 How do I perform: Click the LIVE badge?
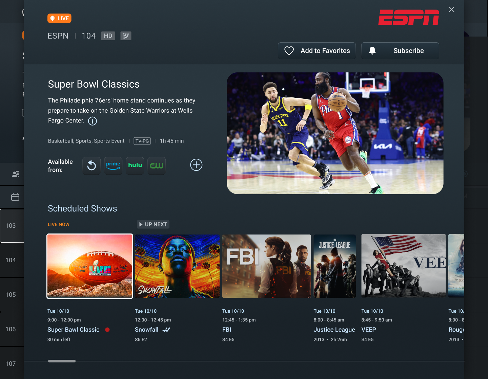[59, 18]
